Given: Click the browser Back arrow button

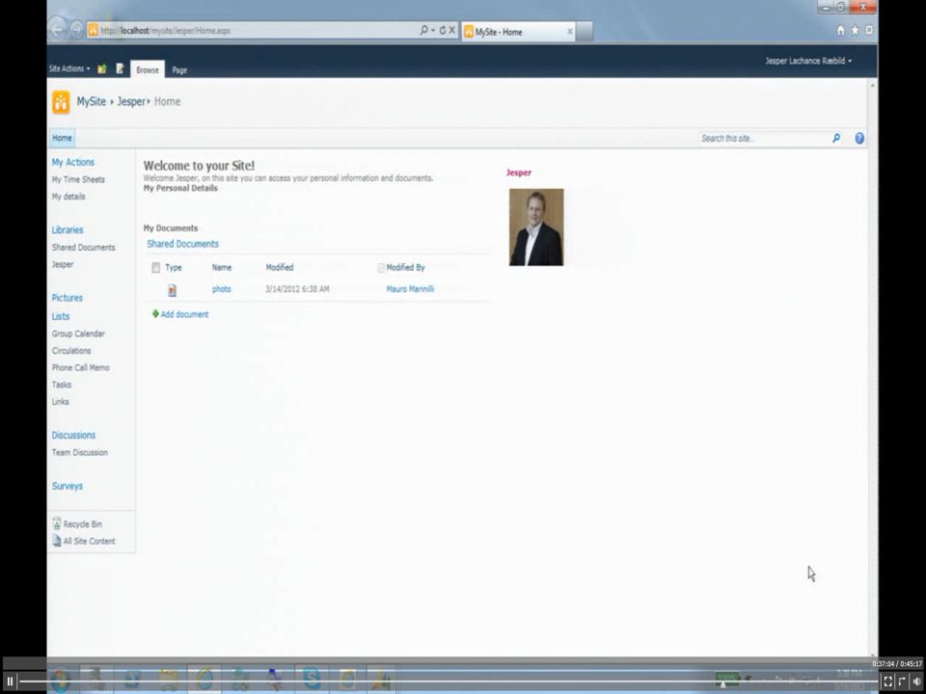Looking at the screenshot, I should click(57, 30).
